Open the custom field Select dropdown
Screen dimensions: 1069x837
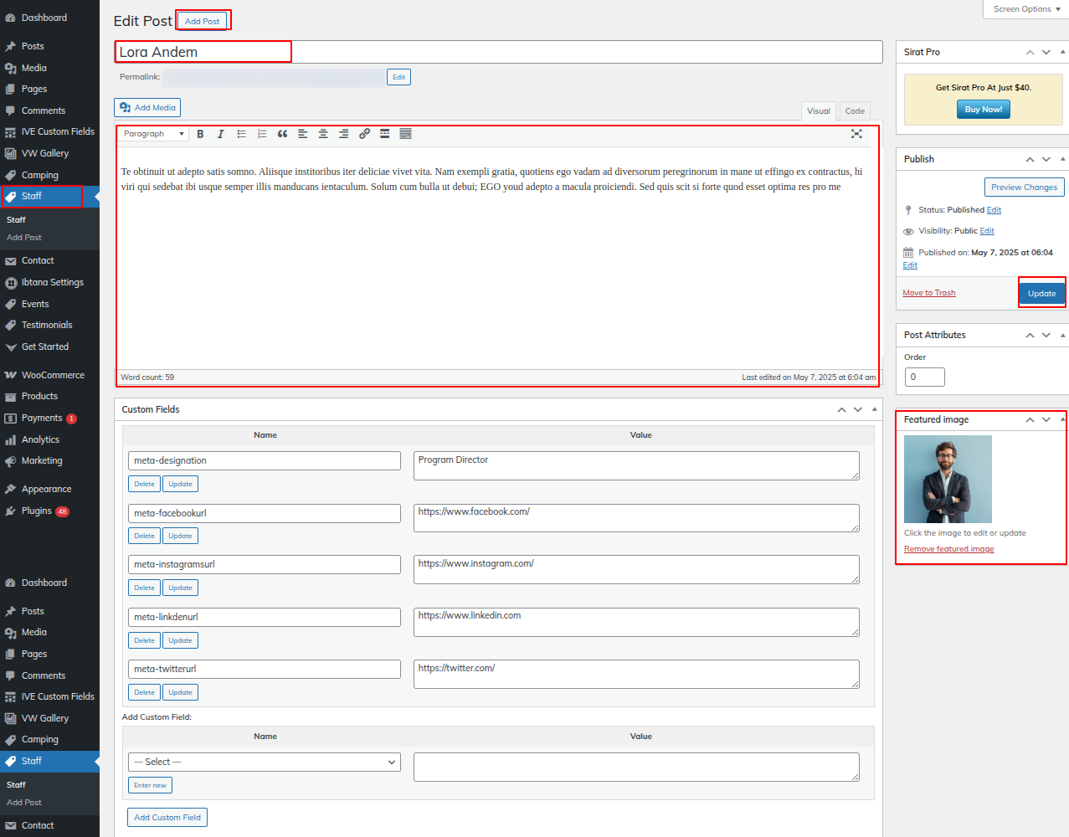pos(264,763)
